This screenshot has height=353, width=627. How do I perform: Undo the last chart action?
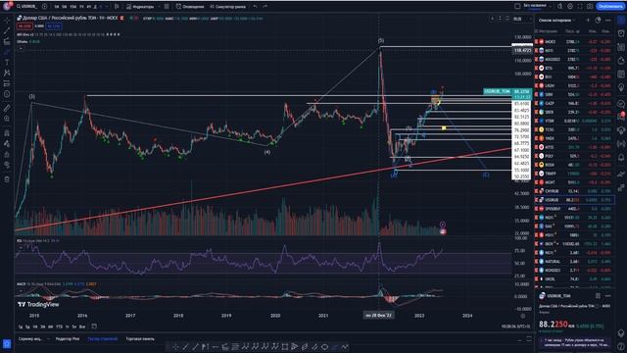click(255, 7)
